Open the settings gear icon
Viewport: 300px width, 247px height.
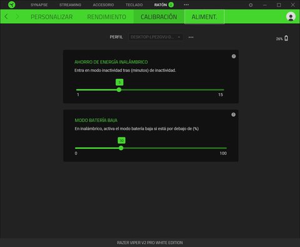point(251,5)
